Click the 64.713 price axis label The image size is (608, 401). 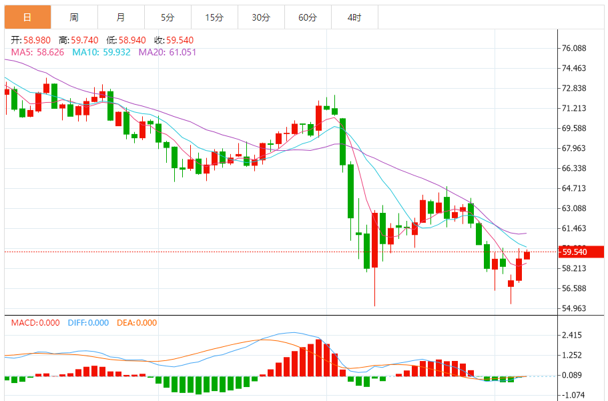pyautogui.click(x=574, y=188)
